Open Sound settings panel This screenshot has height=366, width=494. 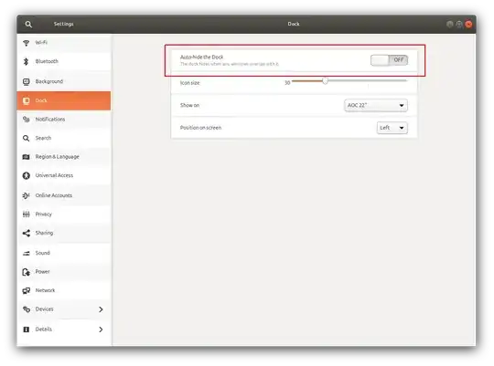64,253
